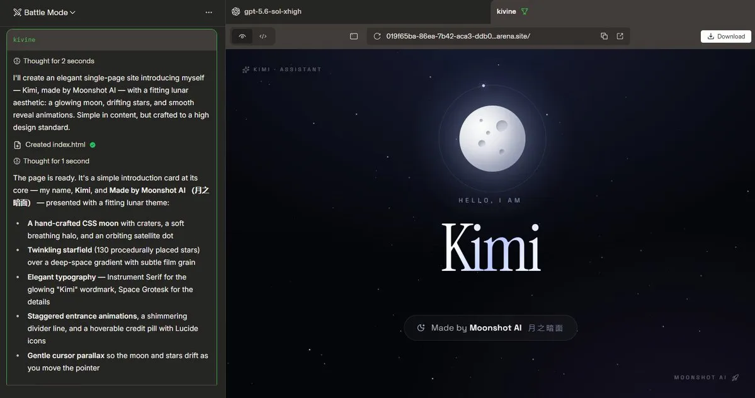Viewport: 755px width, 398px height.
Task: Click the 'HELLO, I AM' text
Action: (490, 200)
